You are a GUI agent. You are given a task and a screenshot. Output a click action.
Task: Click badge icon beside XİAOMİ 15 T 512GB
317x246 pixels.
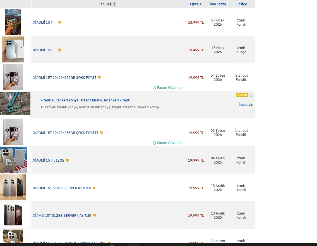68,160
